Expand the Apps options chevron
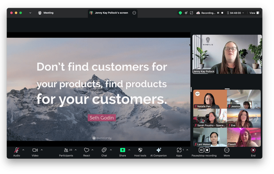Viewport: 274px width, 174px height. [x=187, y=150]
